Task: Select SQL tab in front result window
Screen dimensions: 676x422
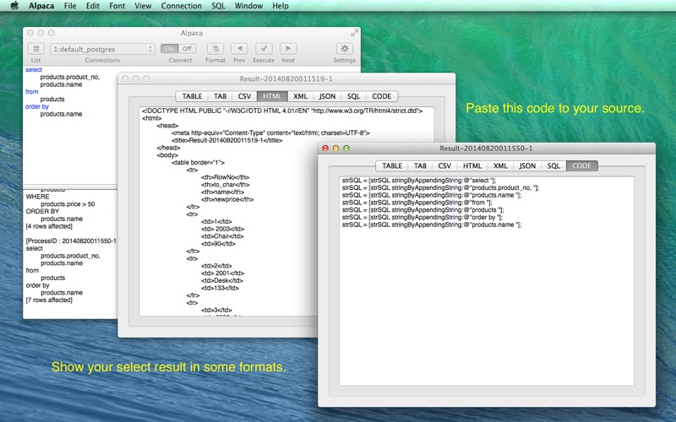Action: 553,165
